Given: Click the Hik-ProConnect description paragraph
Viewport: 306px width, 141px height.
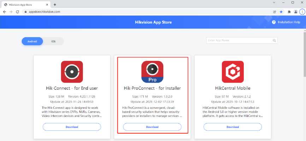Looking at the screenshot, I should click(x=152, y=112).
